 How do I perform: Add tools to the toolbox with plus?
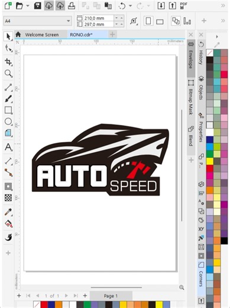8,253
